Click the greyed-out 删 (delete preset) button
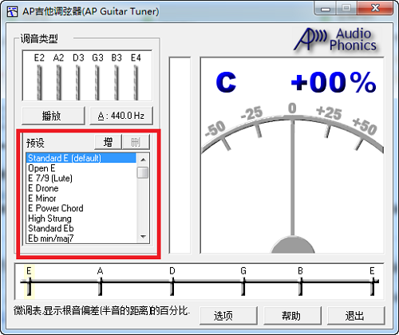399x335 pixels. pyautogui.click(x=136, y=142)
